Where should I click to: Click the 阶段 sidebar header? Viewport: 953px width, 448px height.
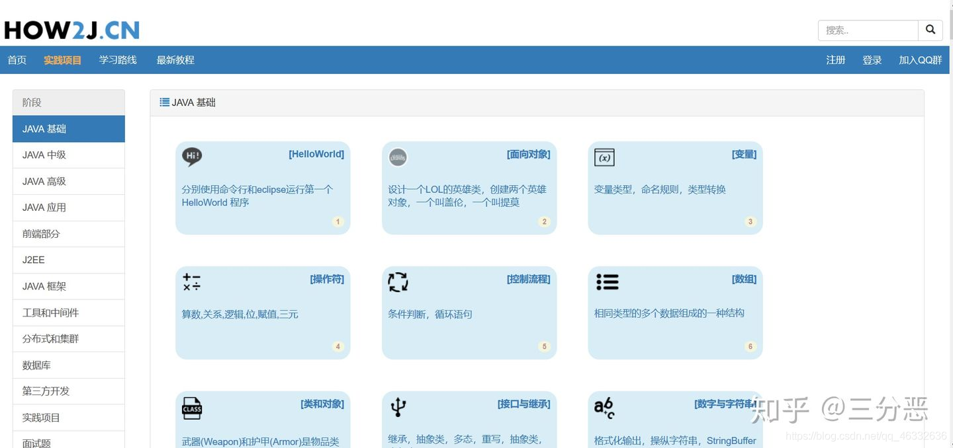[x=69, y=102]
